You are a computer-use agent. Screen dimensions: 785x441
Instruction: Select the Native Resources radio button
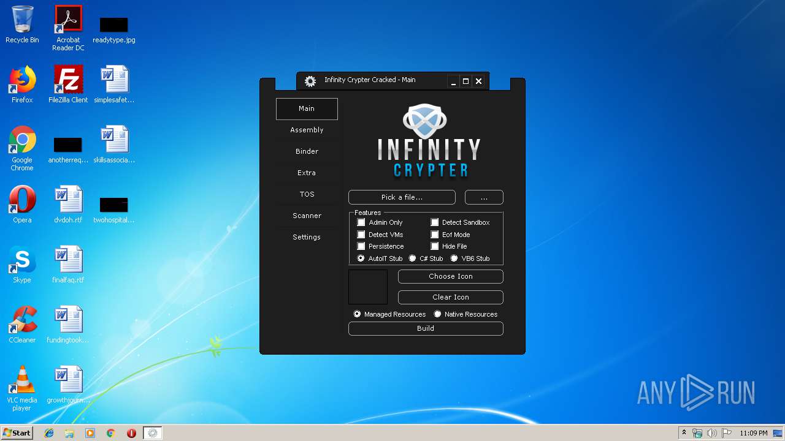438,314
